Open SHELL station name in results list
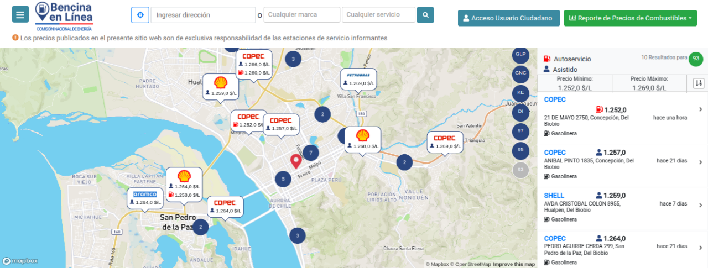This screenshot has height=268, width=708. (x=554, y=196)
